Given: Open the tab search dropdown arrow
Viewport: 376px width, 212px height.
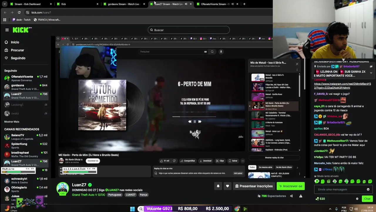Looking at the screenshot, I should 4,4.
